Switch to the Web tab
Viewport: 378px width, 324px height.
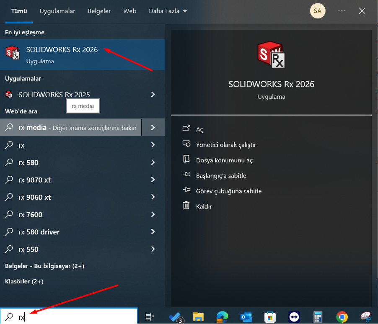(x=129, y=11)
